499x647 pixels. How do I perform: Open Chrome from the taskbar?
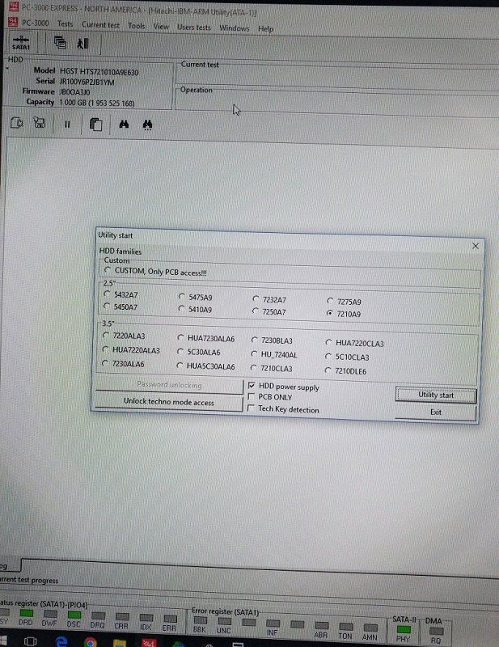pos(90,642)
